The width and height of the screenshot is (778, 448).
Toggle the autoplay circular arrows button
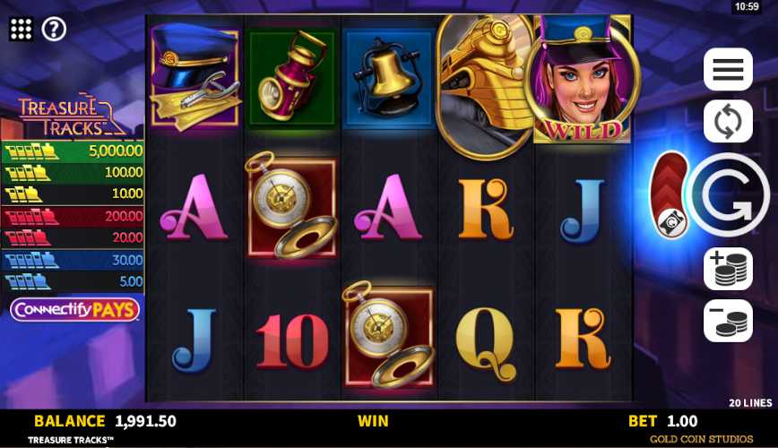point(728,122)
